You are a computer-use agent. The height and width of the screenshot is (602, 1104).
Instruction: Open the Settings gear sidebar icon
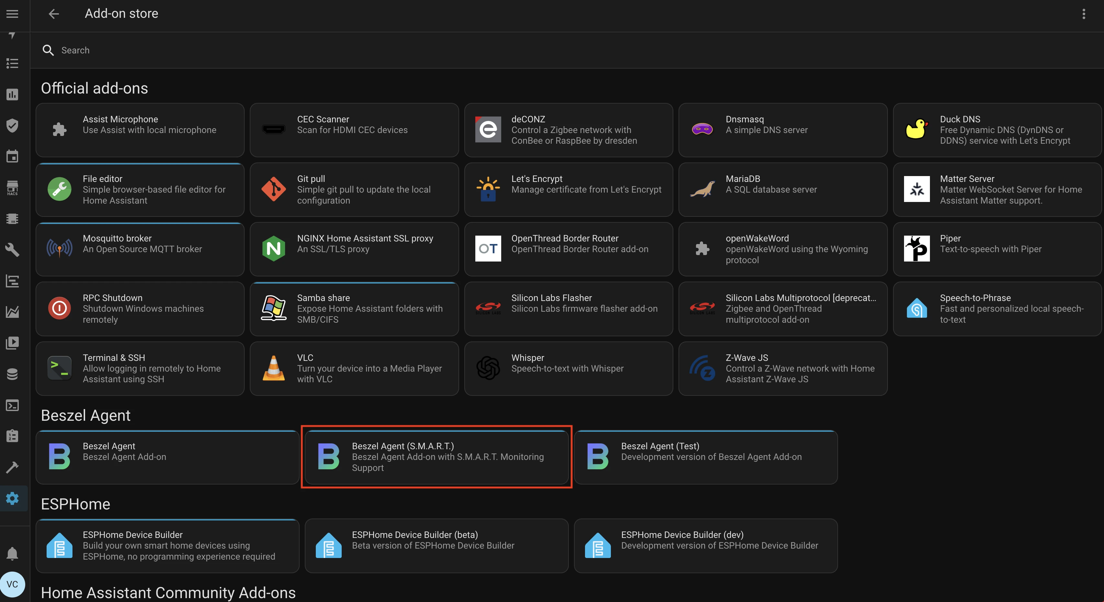12,498
